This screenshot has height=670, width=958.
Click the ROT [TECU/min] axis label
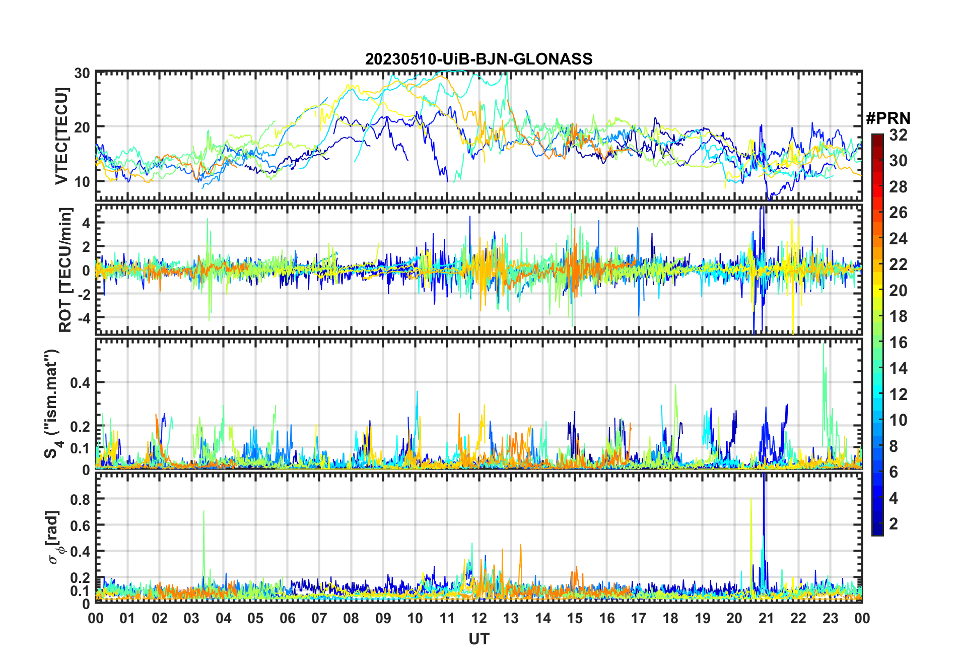click(x=65, y=270)
